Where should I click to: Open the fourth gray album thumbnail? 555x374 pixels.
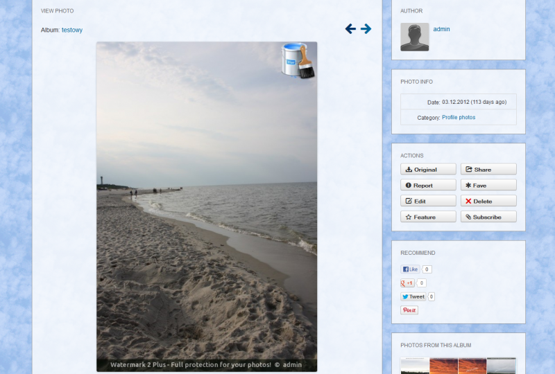click(x=501, y=366)
